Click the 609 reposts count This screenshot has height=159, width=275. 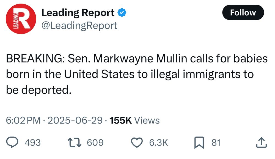[x=95, y=142]
